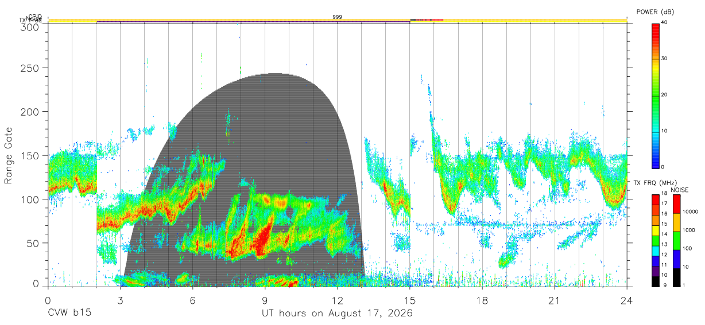
Task: Click the x-axis tick label '3'
Action: click(120, 300)
